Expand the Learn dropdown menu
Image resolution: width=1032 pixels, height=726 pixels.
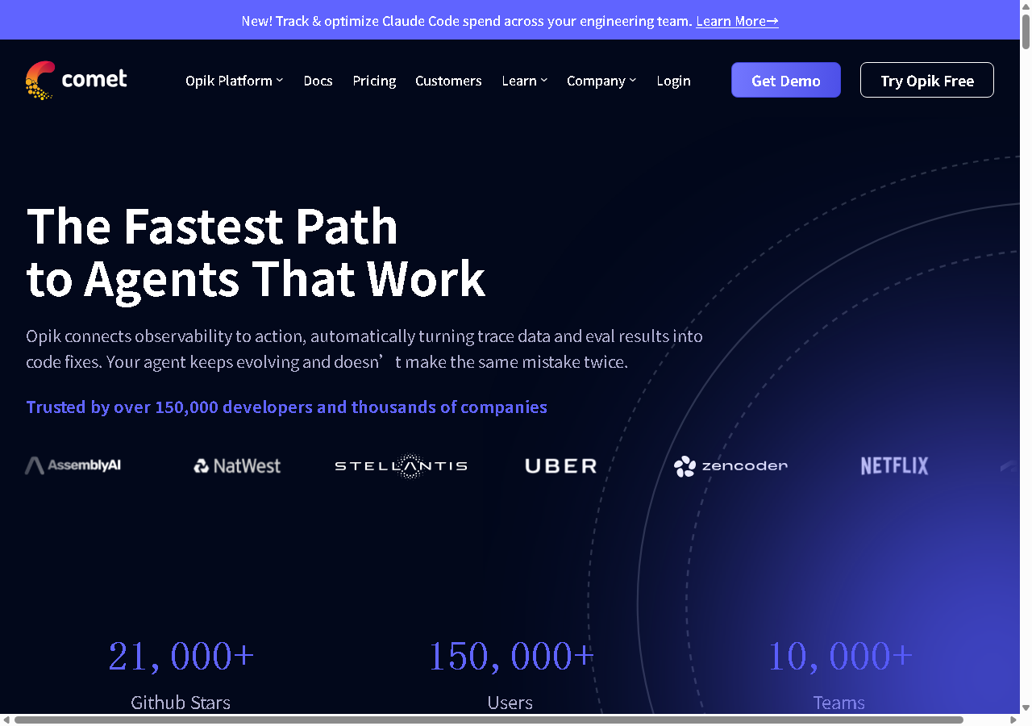(x=524, y=81)
